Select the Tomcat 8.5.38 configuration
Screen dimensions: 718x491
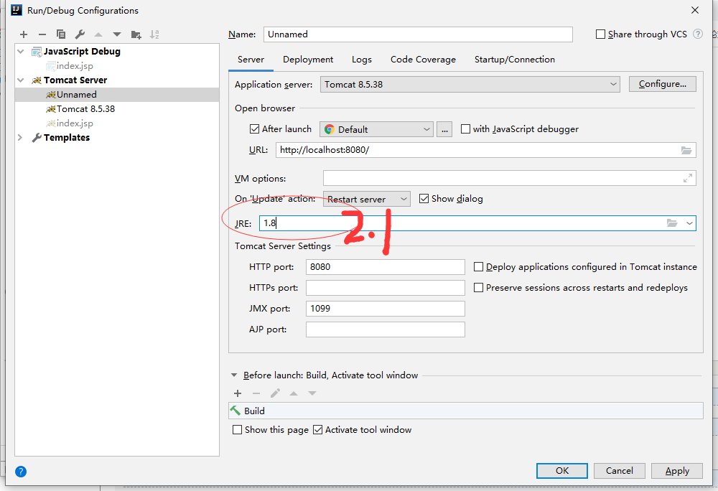(117, 109)
